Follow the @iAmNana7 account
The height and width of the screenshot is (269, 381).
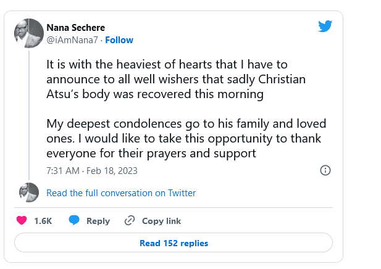coord(119,40)
